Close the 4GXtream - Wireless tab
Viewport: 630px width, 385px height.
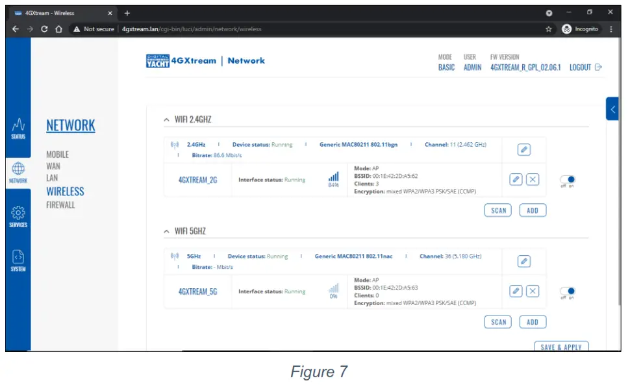[x=110, y=13]
